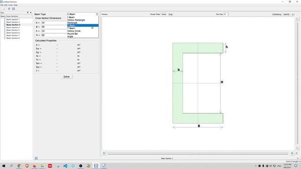The image size is (301, 169).
Task: Choose Rectangle from the dropdown list
Action: (83, 23)
